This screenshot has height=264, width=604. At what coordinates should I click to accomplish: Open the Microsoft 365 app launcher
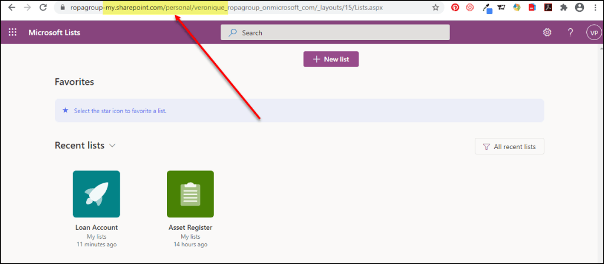pyautogui.click(x=12, y=32)
